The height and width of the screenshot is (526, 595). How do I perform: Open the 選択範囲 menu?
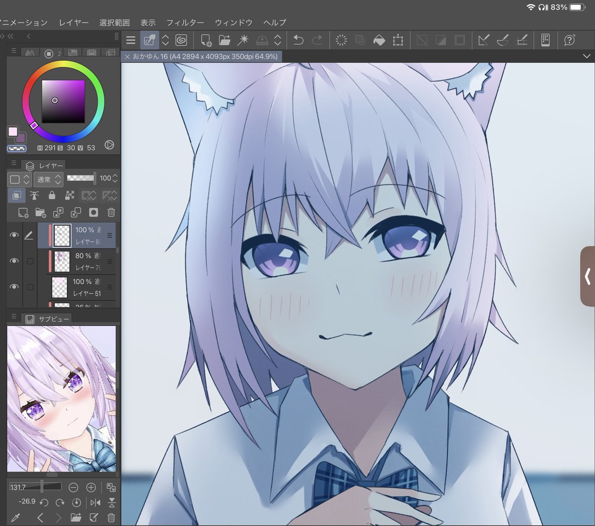pos(115,22)
